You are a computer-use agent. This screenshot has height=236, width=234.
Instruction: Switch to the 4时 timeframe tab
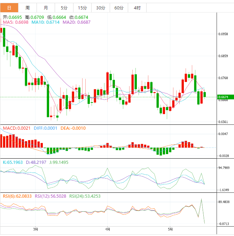click(x=137, y=8)
